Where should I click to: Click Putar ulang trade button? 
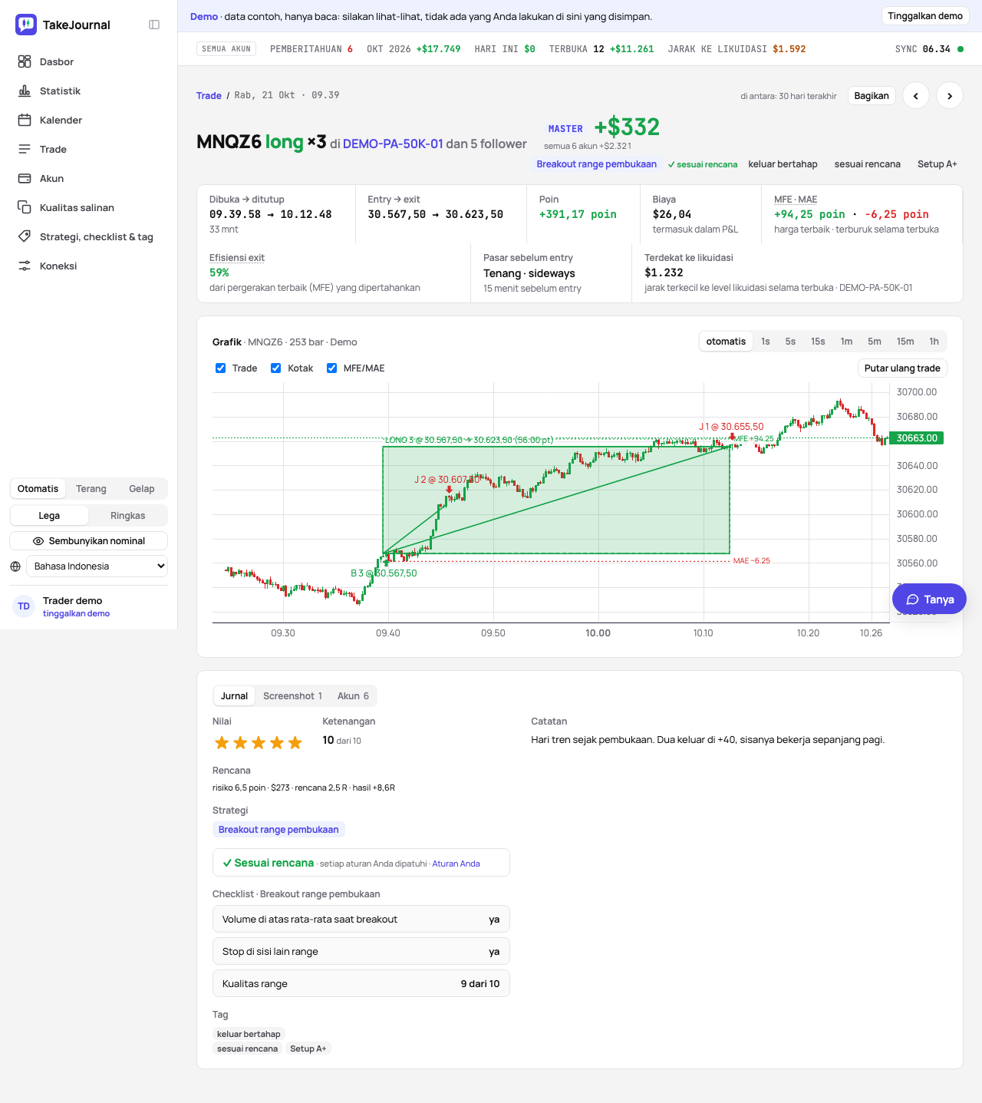click(902, 368)
